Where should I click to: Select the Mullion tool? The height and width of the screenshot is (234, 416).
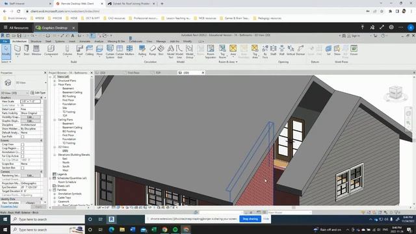(x=129, y=51)
